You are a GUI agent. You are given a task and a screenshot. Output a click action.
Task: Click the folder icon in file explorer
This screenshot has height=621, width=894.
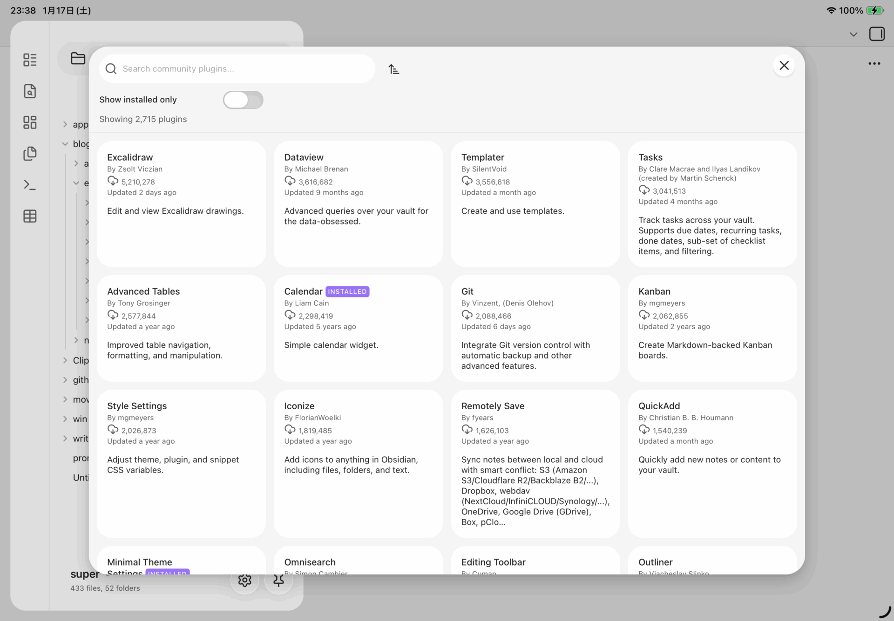pyautogui.click(x=78, y=58)
